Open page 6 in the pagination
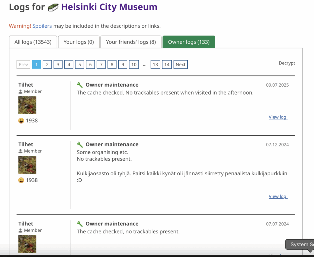 [x=90, y=64]
